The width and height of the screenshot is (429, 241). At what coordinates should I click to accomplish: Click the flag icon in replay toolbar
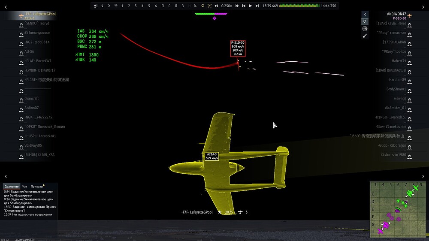[116, 6]
